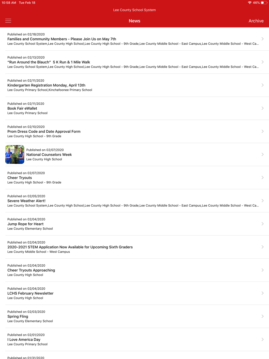269x359 pixels.
Task: Tap chevron for Cheer Tryouts Approaching
Action: [263, 270]
